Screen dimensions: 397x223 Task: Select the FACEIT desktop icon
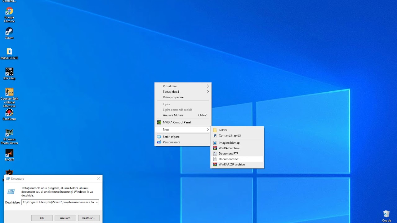click(9, 155)
